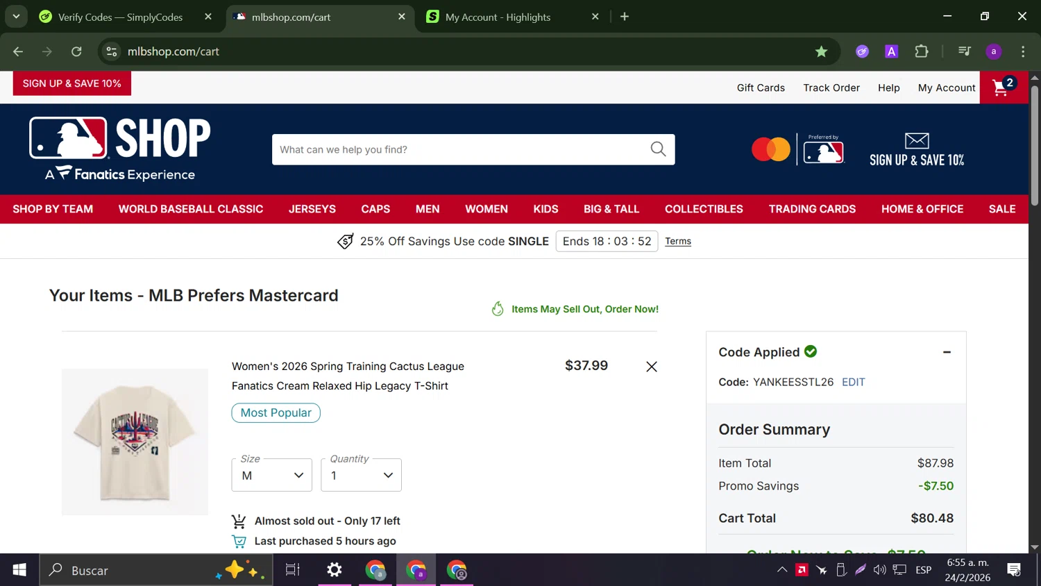1041x586 pixels.
Task: Click the product title Women's 2026 Spring Training
Action: 348,376
